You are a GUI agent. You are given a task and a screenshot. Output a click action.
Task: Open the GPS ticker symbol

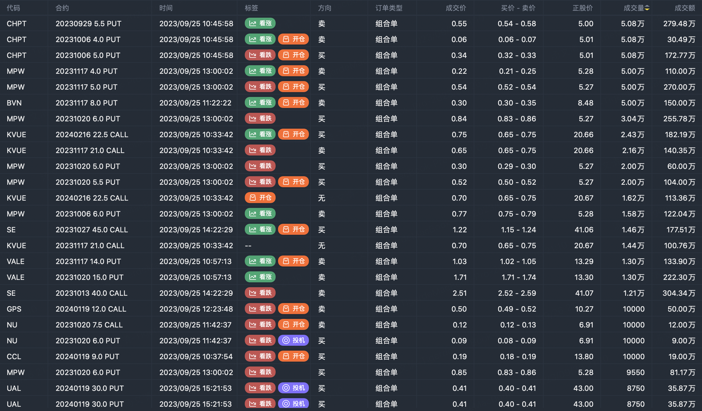[14, 309]
